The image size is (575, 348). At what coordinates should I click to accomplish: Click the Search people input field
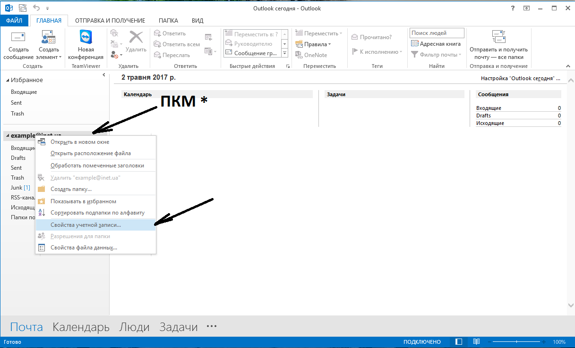click(437, 33)
